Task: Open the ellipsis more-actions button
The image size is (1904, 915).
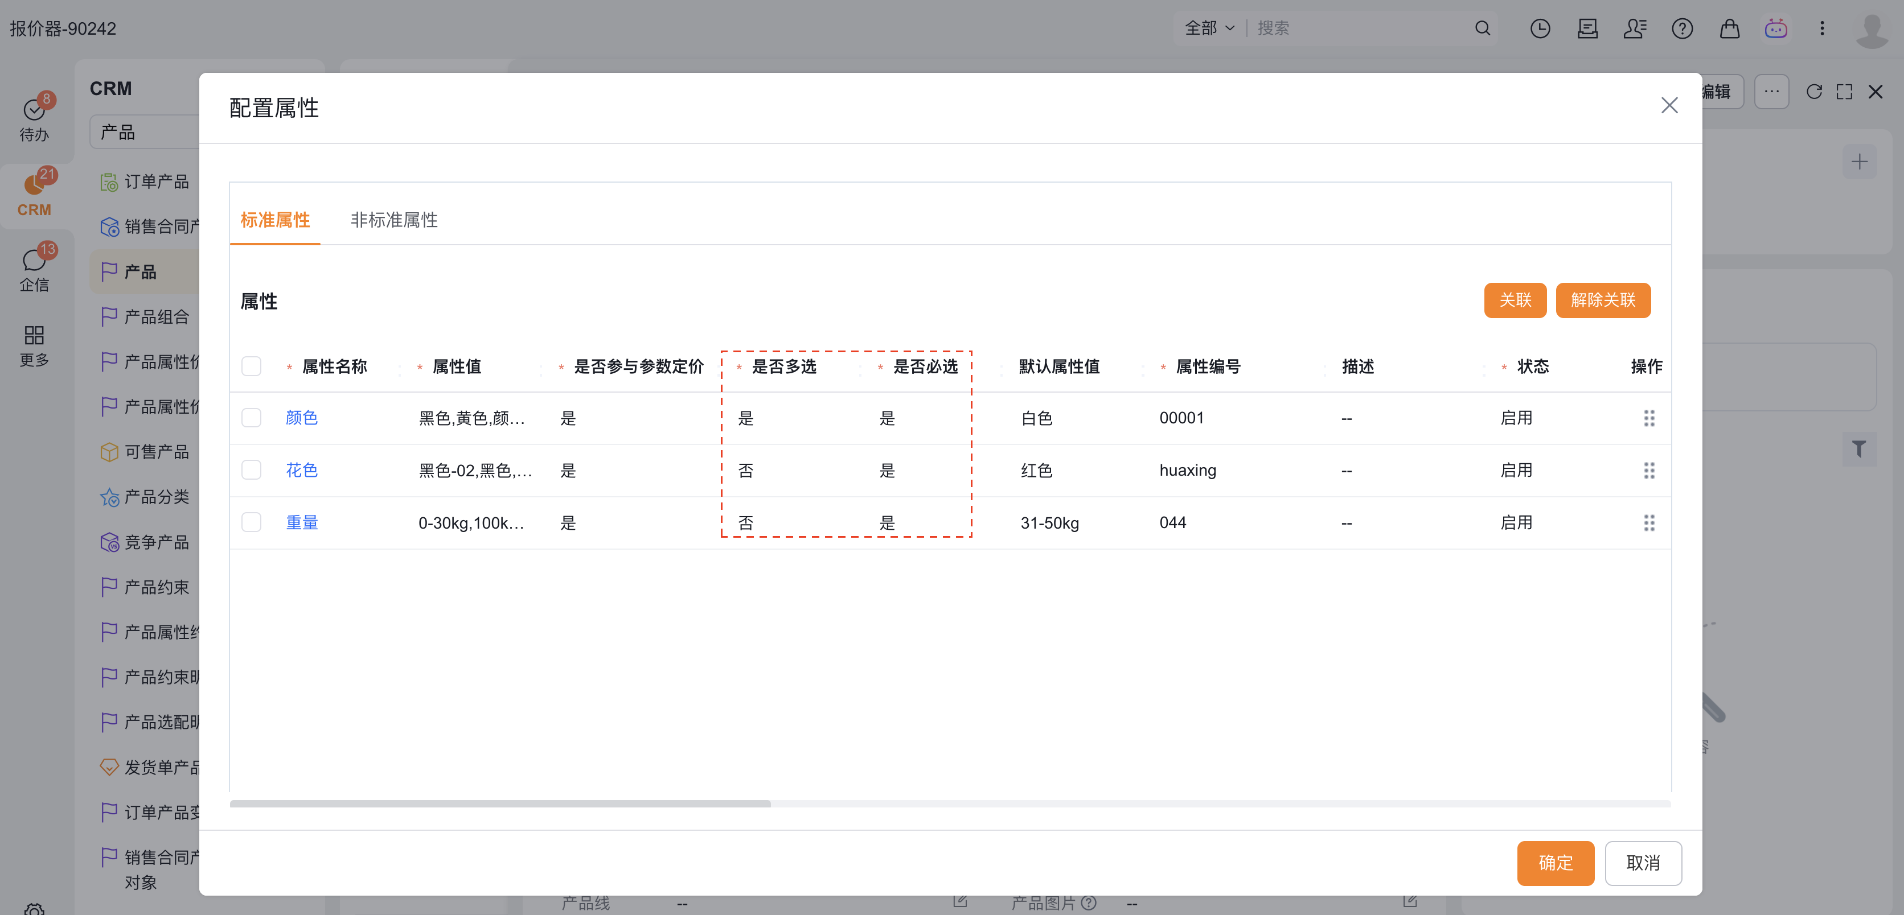Action: pyautogui.click(x=1771, y=92)
